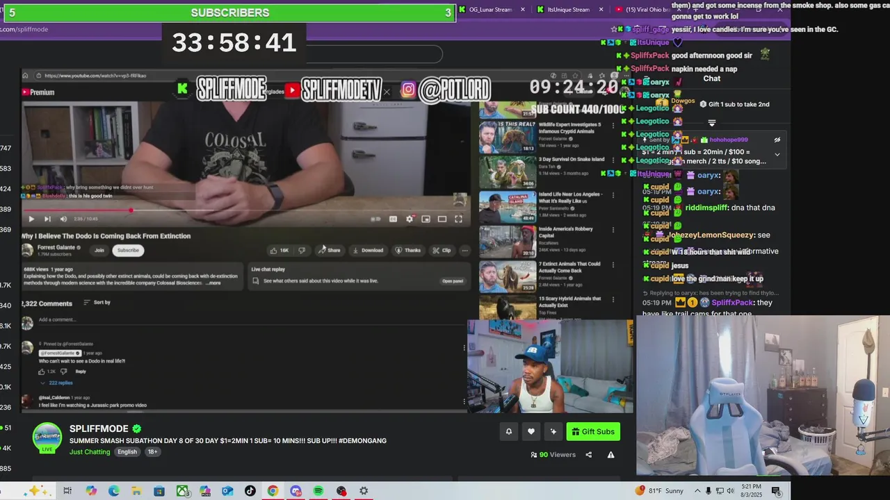Click the English language tag
The image size is (890, 500).
(x=127, y=451)
